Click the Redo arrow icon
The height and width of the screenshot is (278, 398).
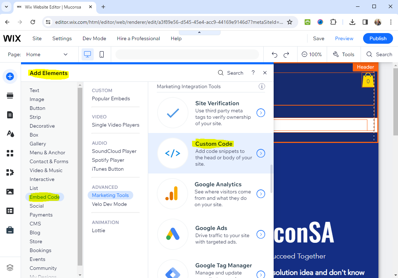click(x=286, y=54)
